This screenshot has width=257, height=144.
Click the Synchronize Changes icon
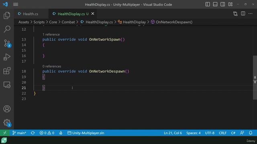[x=33, y=133]
